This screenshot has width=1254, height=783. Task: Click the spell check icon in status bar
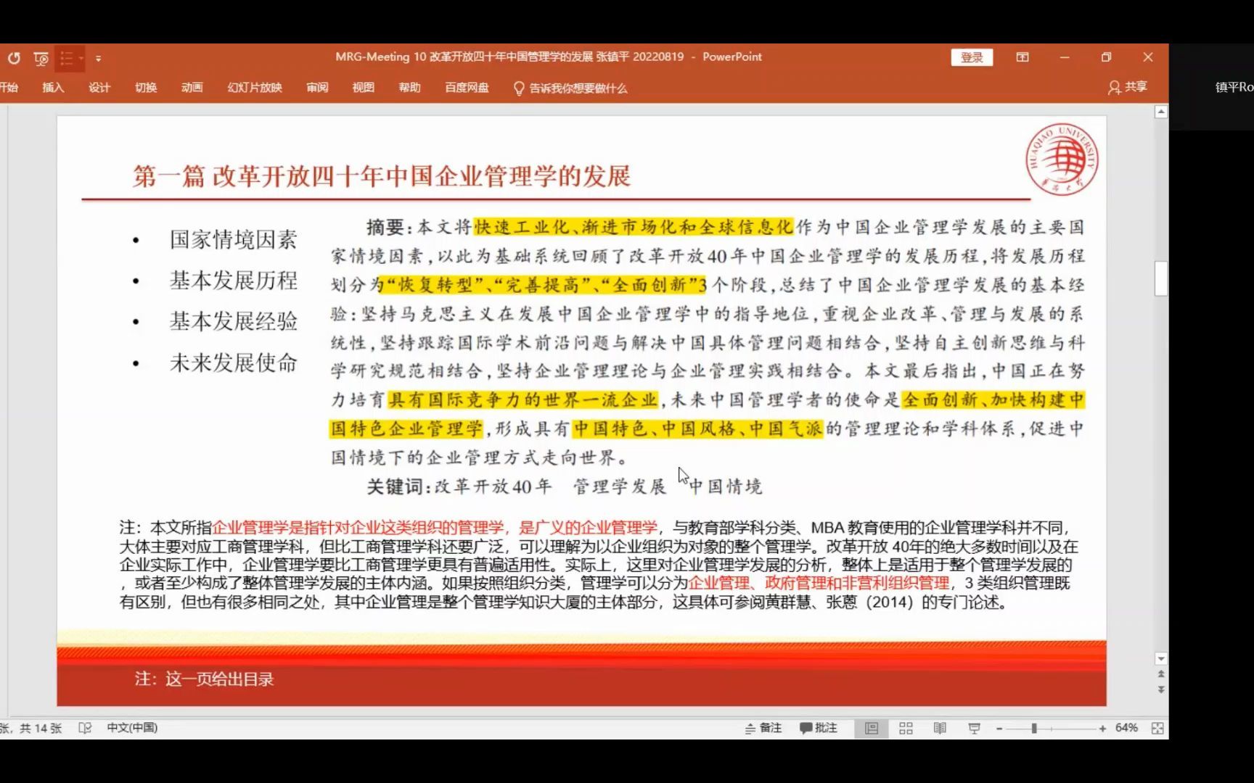(x=85, y=728)
